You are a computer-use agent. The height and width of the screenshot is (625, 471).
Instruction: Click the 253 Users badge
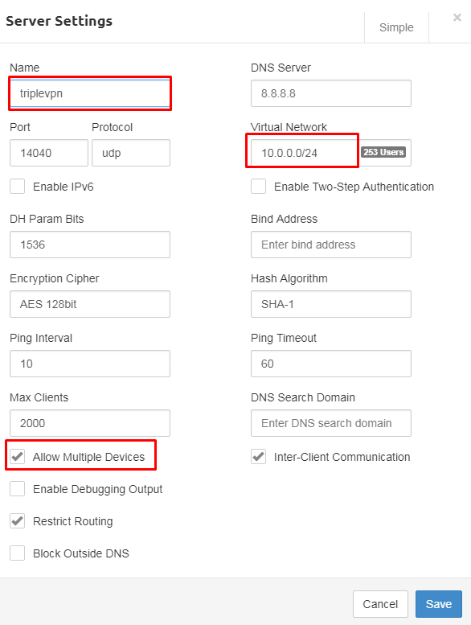[x=383, y=152]
